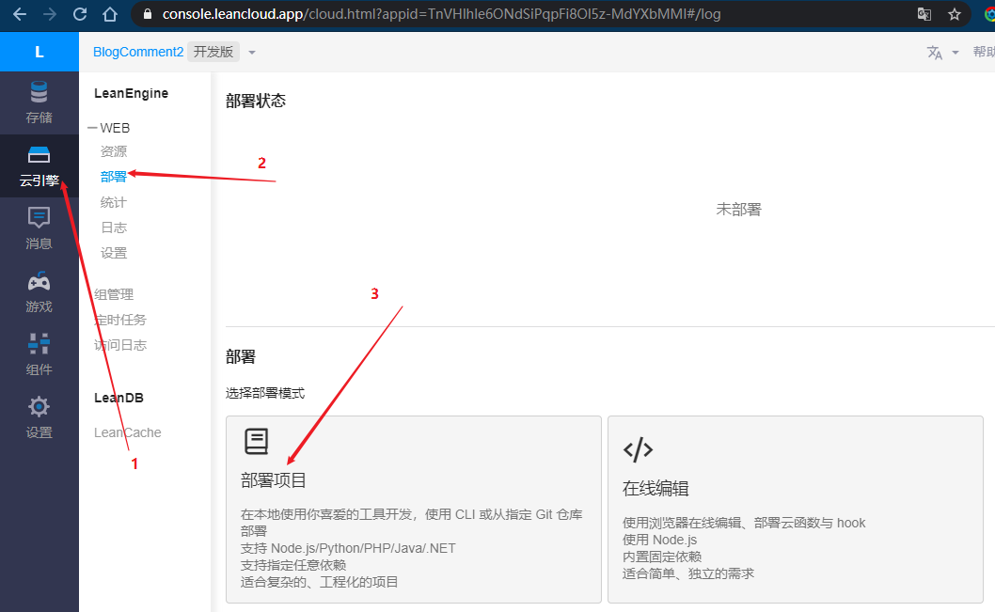Choose the 部署项目 deployment card

pyautogui.click(x=414, y=510)
